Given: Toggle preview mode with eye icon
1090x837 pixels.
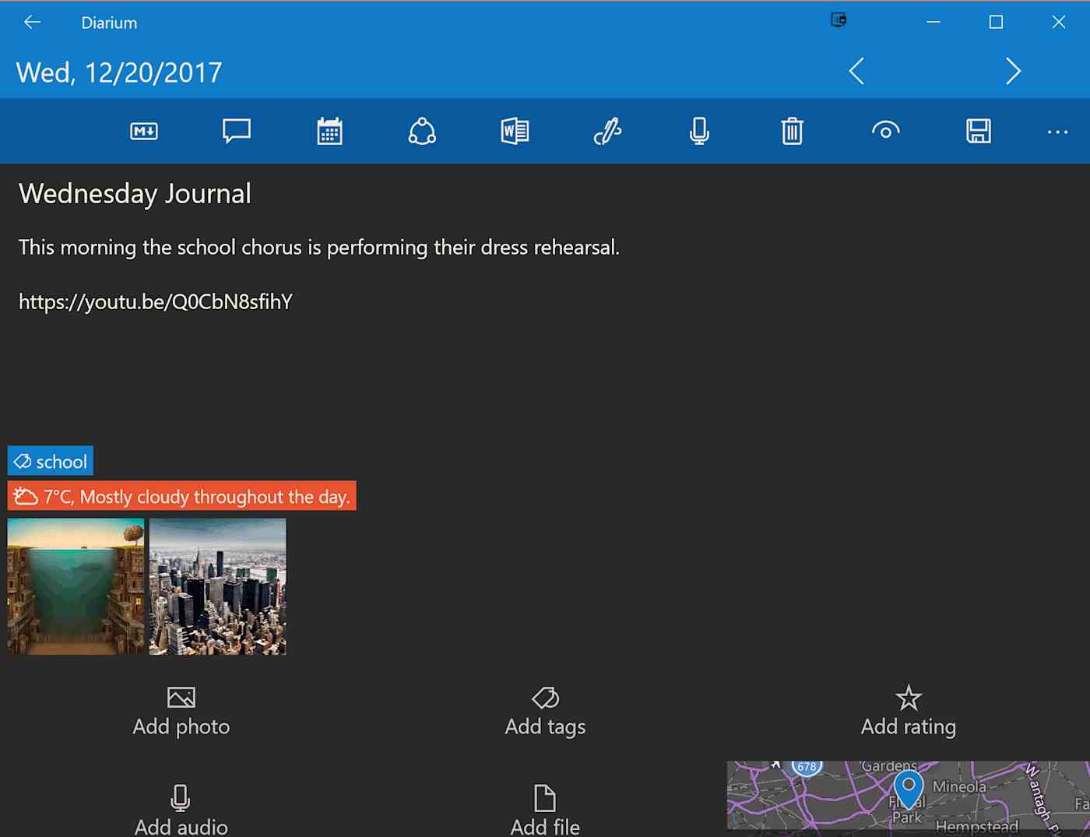Looking at the screenshot, I should pyautogui.click(x=886, y=130).
